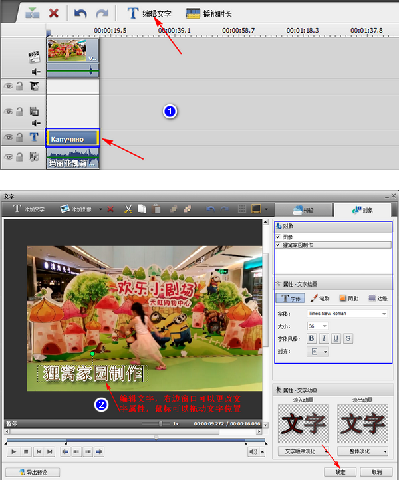Toggle underline font style
This screenshot has height=480, width=399.
tap(336, 338)
